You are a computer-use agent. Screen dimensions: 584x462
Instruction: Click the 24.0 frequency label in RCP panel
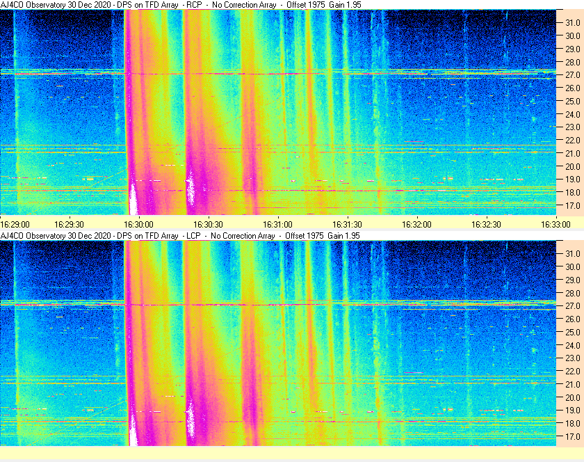573,114
